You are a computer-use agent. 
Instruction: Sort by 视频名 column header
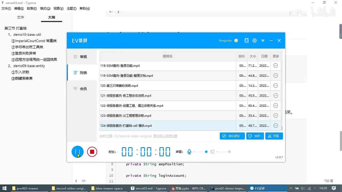tap(168, 56)
